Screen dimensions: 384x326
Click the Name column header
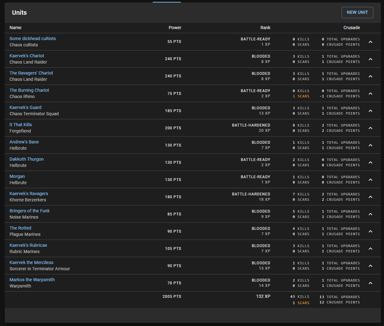pos(15,28)
